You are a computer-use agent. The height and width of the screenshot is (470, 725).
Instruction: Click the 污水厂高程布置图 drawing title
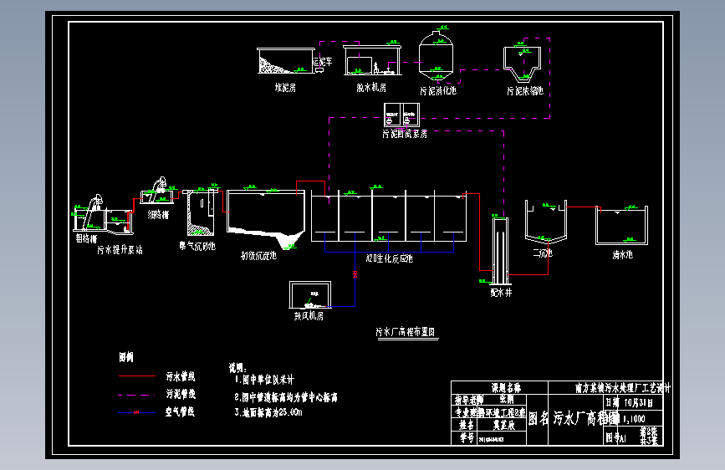[405, 332]
